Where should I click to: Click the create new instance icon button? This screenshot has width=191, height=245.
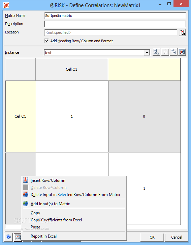(x=173, y=52)
